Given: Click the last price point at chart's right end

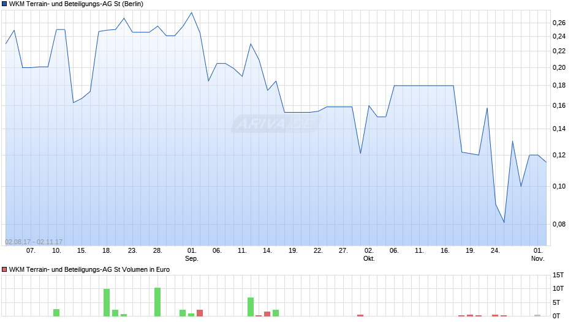Looking at the screenshot, I should click(546, 162).
